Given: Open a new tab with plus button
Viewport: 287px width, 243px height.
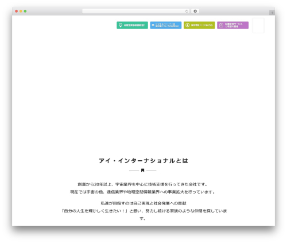Looking at the screenshot, I should (x=272, y=13).
